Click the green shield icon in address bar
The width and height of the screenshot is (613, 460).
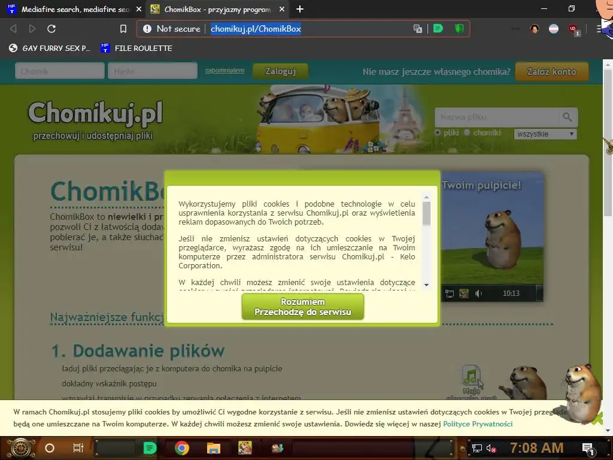coord(459,29)
